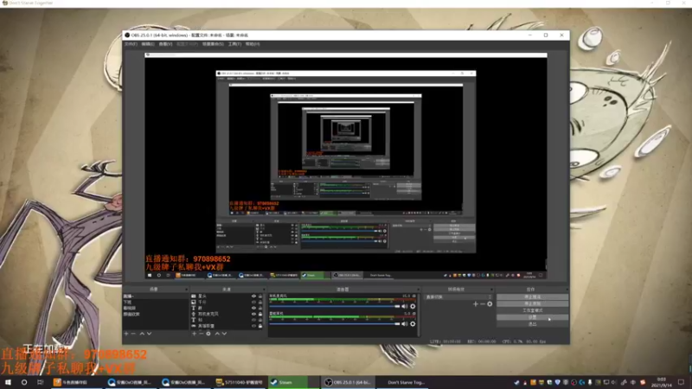Open Sources panel dock options button

(x=264, y=290)
